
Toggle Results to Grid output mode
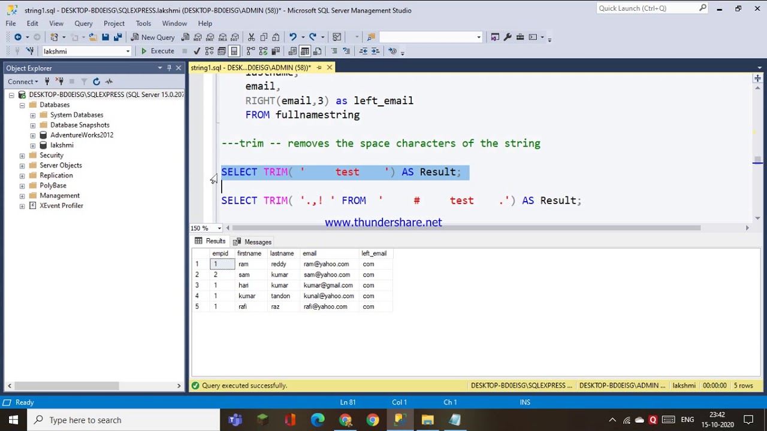click(x=304, y=51)
